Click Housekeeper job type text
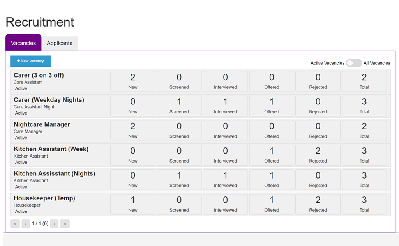This screenshot has width=399, height=246. (27, 205)
